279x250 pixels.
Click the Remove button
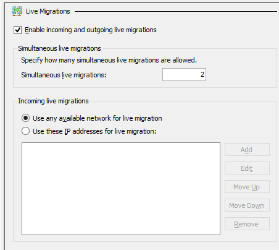click(x=247, y=224)
